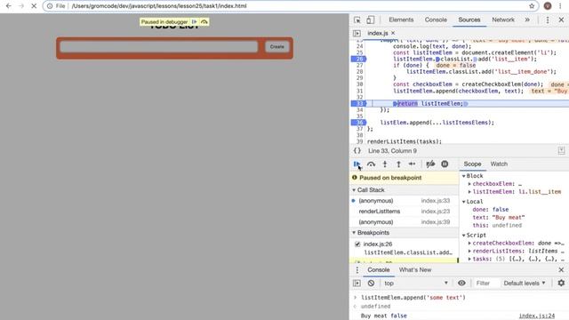
Task: Show the sources navigator pane
Action: point(357,34)
